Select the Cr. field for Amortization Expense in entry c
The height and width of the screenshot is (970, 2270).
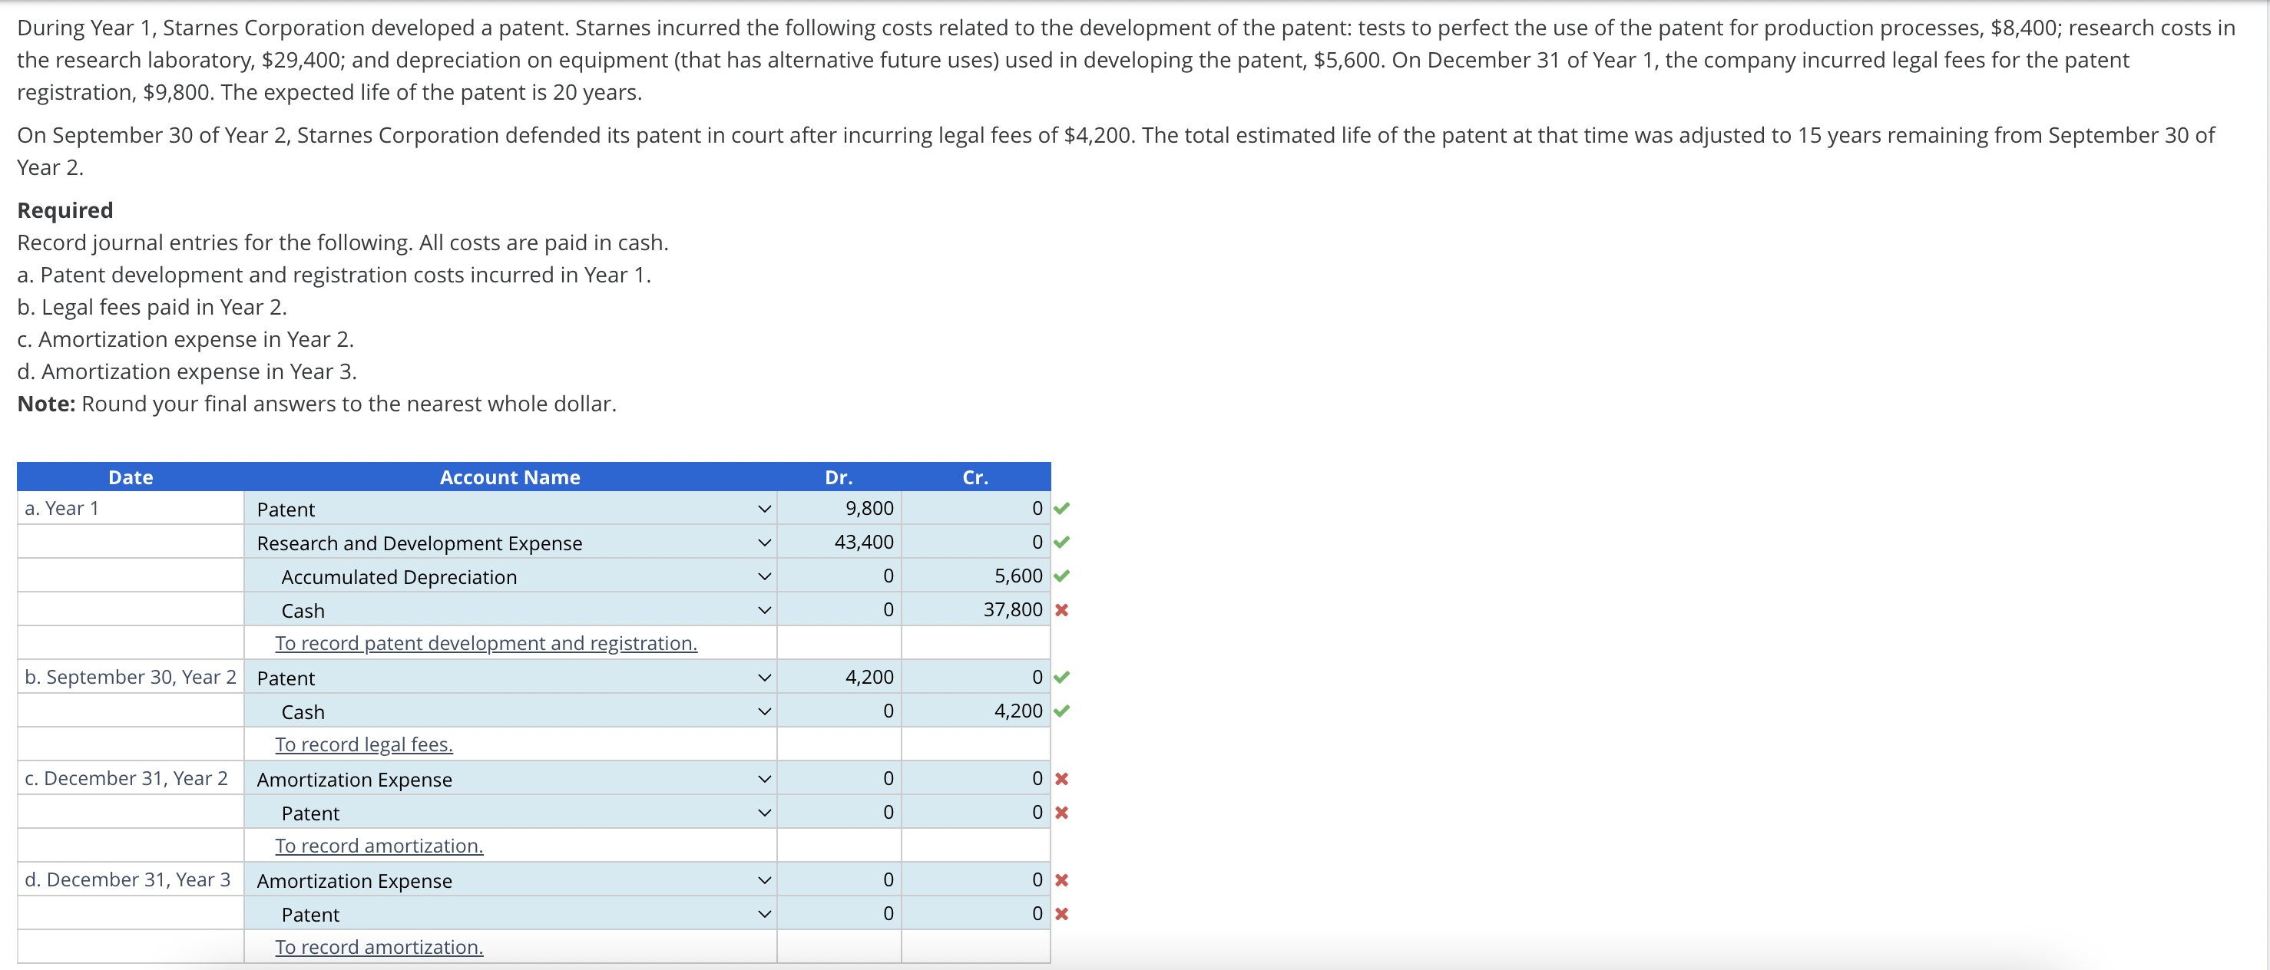[x=975, y=778]
